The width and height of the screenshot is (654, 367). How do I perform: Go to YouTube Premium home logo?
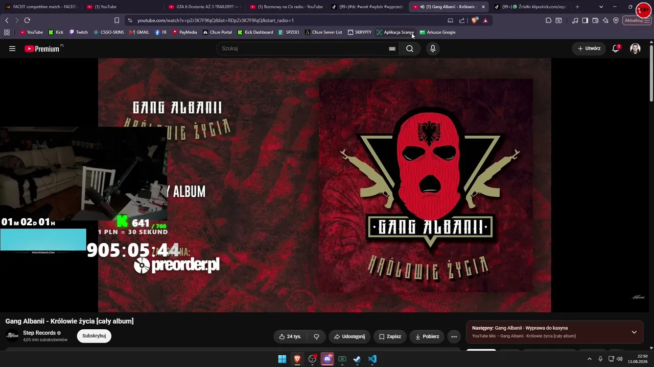(42, 49)
